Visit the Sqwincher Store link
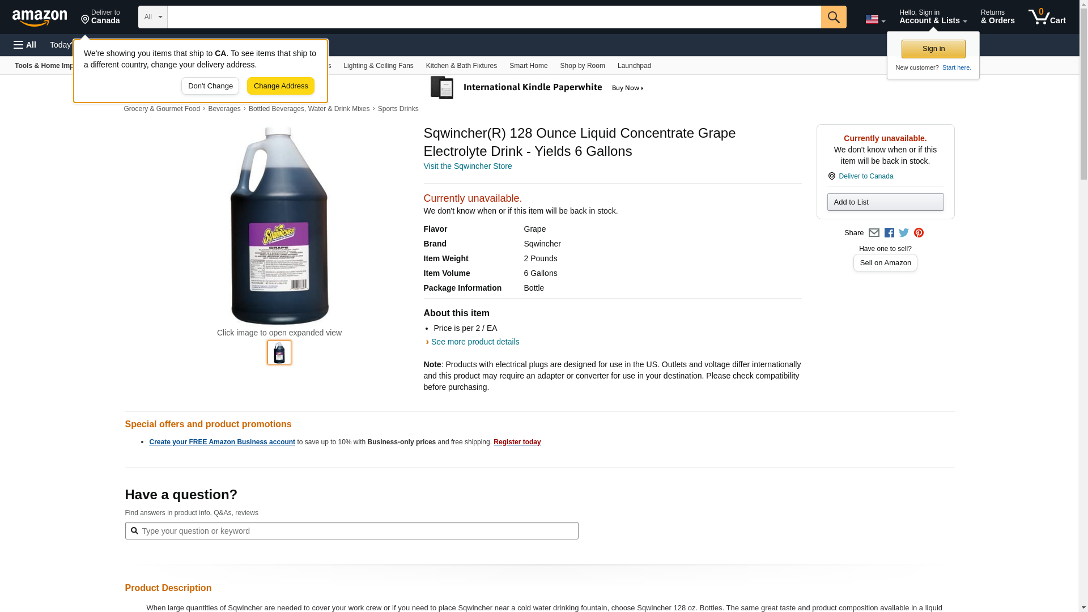The width and height of the screenshot is (1088, 612). [467, 166]
